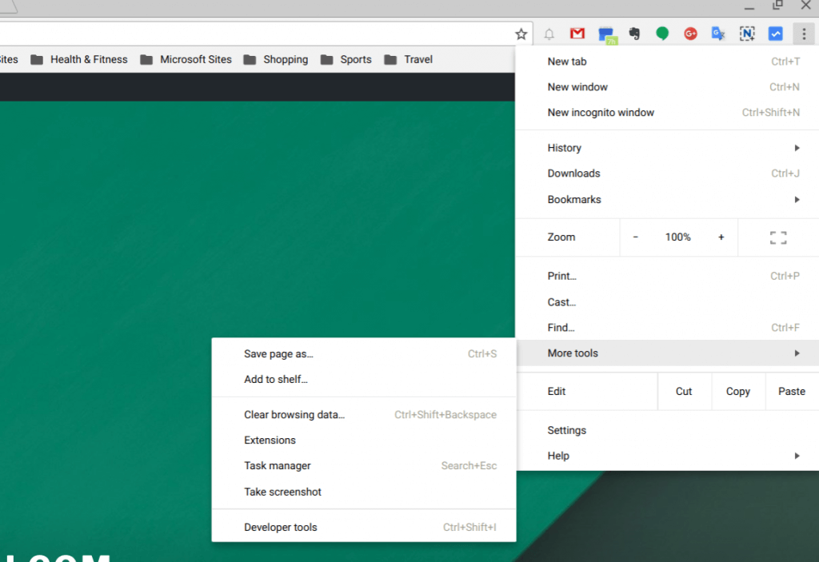Select Print… menu item
This screenshot has width=819, height=562.
click(668, 277)
